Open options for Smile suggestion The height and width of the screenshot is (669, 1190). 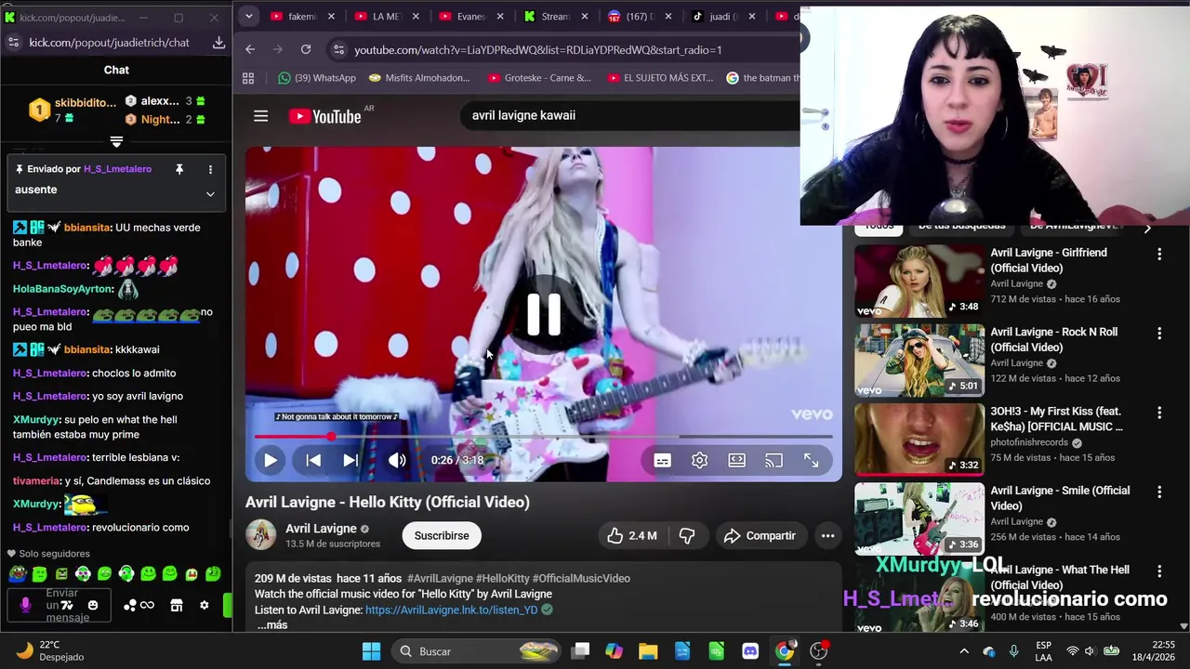[1159, 492]
